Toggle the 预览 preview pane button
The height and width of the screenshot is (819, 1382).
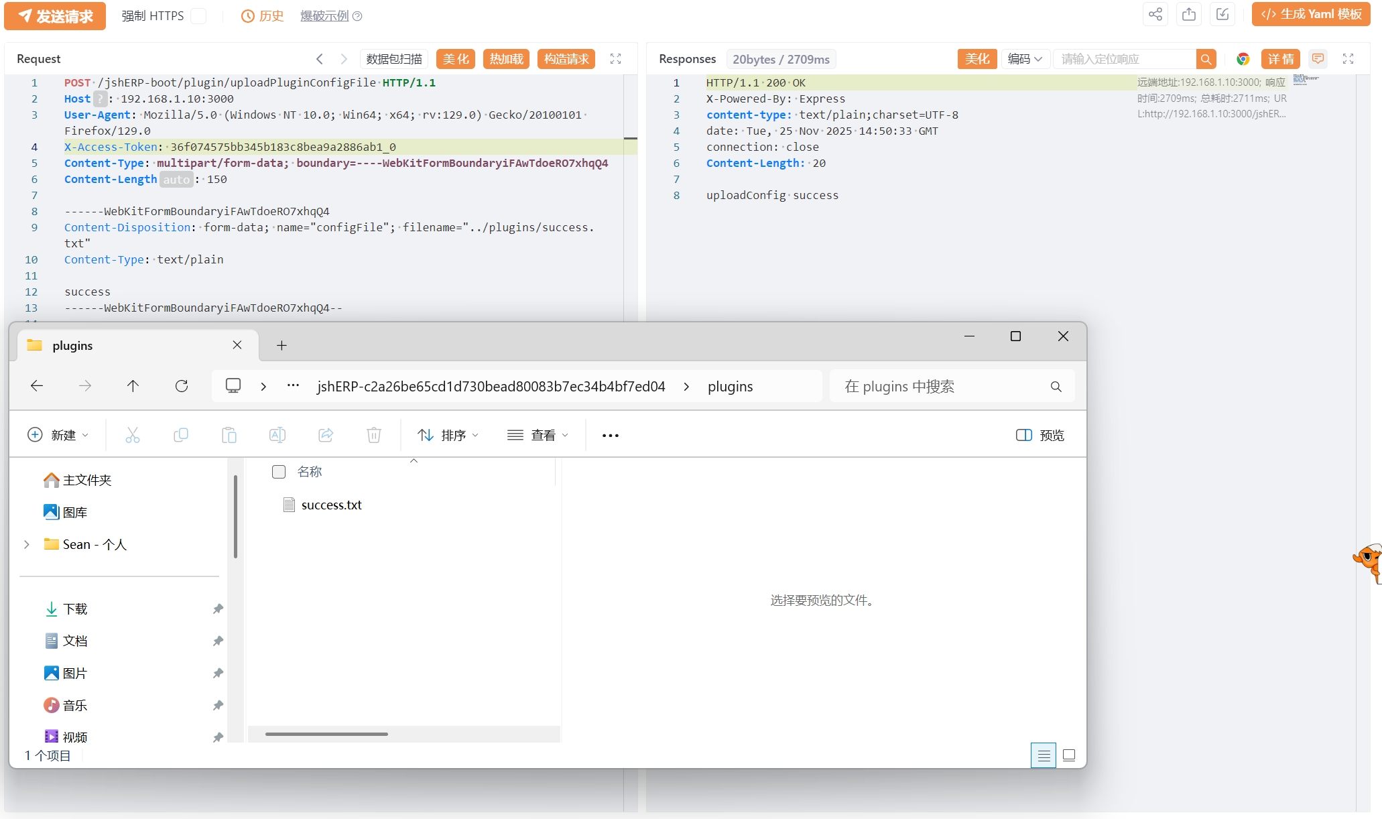click(x=1040, y=435)
